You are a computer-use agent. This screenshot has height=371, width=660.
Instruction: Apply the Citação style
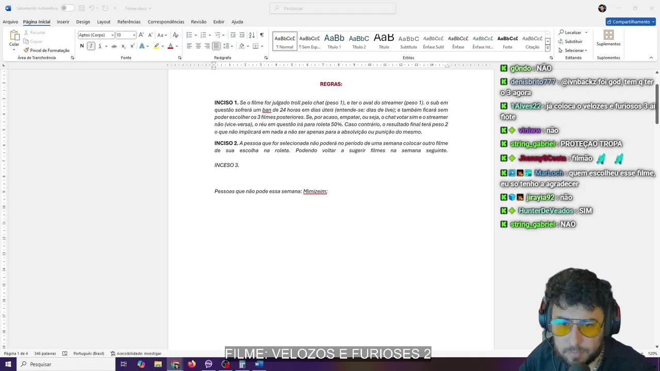532,41
